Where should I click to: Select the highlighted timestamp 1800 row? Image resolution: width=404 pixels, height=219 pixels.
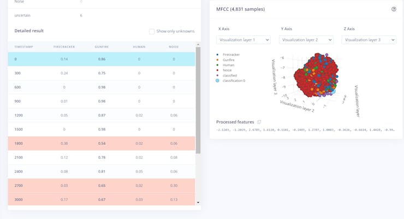coord(101,143)
